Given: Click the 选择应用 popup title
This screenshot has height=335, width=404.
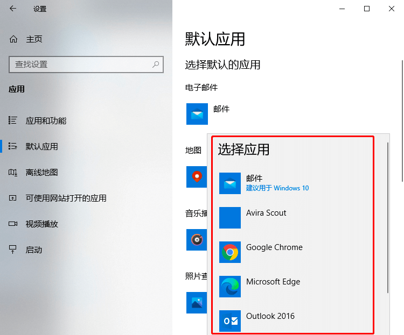Looking at the screenshot, I should (x=243, y=149).
